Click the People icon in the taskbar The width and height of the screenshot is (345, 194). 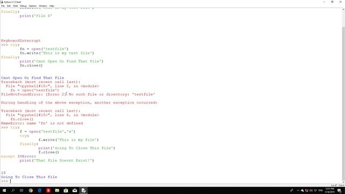292,190
